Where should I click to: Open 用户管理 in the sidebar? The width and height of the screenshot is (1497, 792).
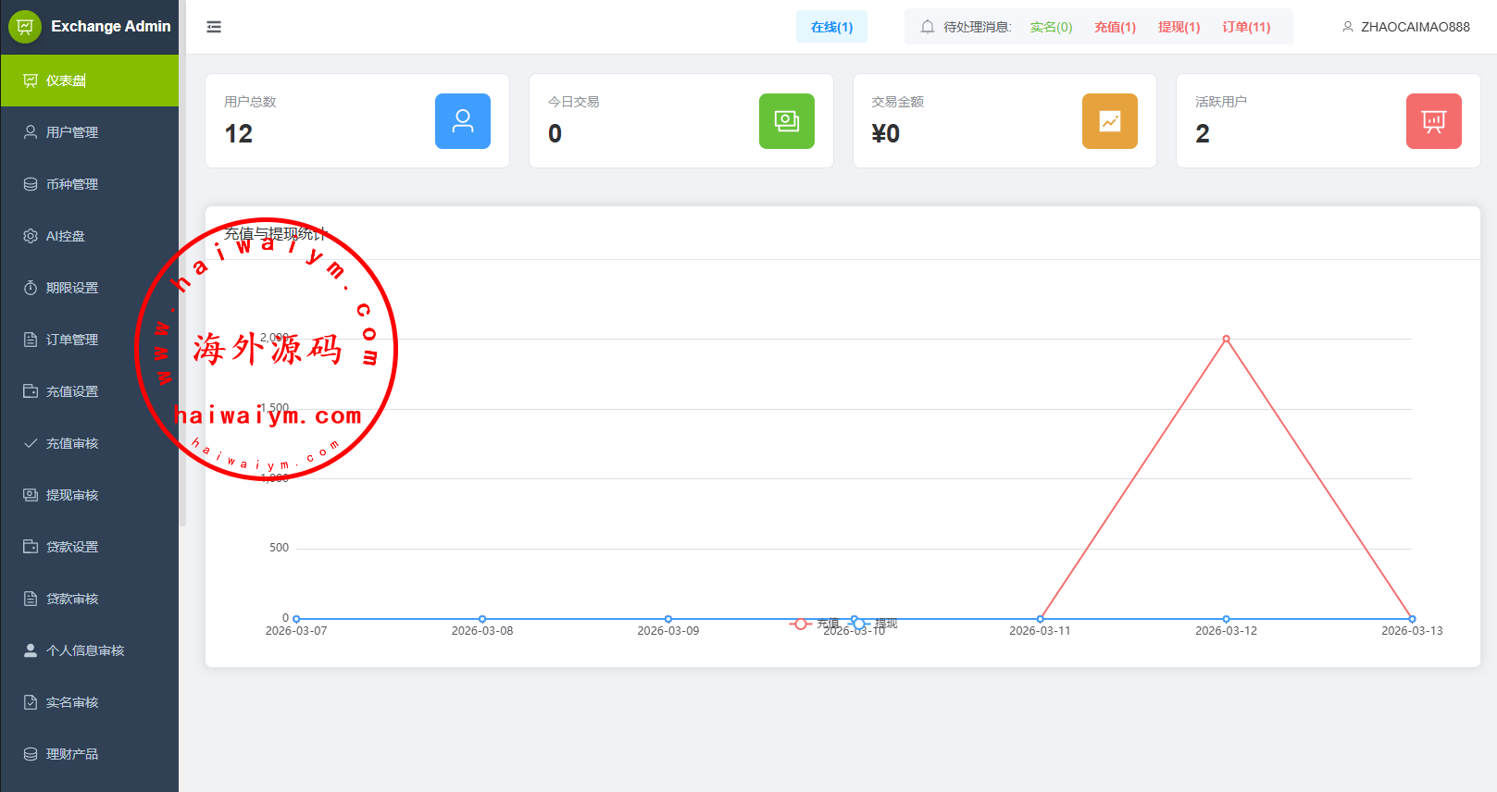click(72, 132)
